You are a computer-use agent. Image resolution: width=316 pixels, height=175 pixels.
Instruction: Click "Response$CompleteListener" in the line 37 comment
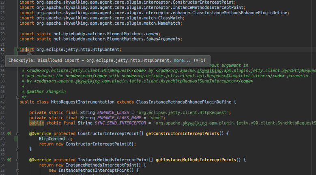coord(237,76)
